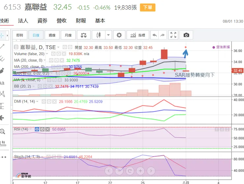
Task: Reset the chart view with circular arrow
Action: coord(130,171)
